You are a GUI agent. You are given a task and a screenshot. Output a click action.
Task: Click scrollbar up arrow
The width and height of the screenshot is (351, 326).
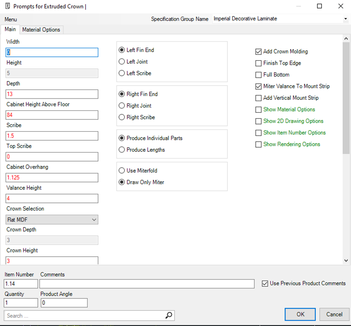[346, 39]
